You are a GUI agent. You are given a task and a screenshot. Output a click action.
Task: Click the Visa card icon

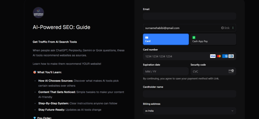coord(213,56)
